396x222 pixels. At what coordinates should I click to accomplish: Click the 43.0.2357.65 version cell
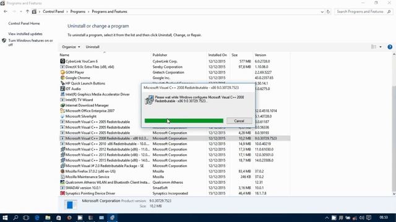pyautogui.click(x=264, y=78)
